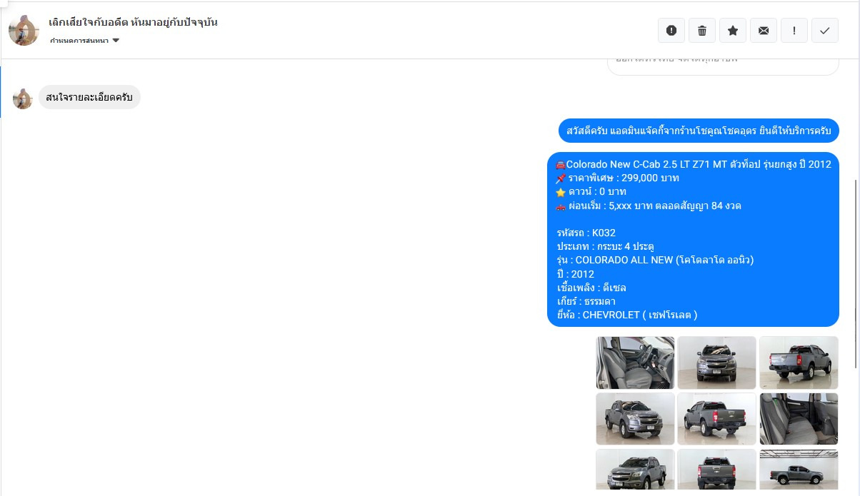Click the price line 299,000 บาท
Screen dimensions: 860x496
pos(617,178)
